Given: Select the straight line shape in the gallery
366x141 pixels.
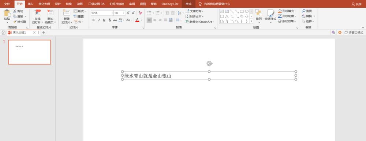Looking at the screenshot, I should pyautogui.click(x=232, y=11).
